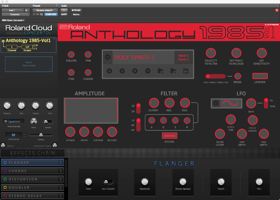The height and width of the screenshot is (200, 280).
Task: Click the Native button
Action: [76, 14]
